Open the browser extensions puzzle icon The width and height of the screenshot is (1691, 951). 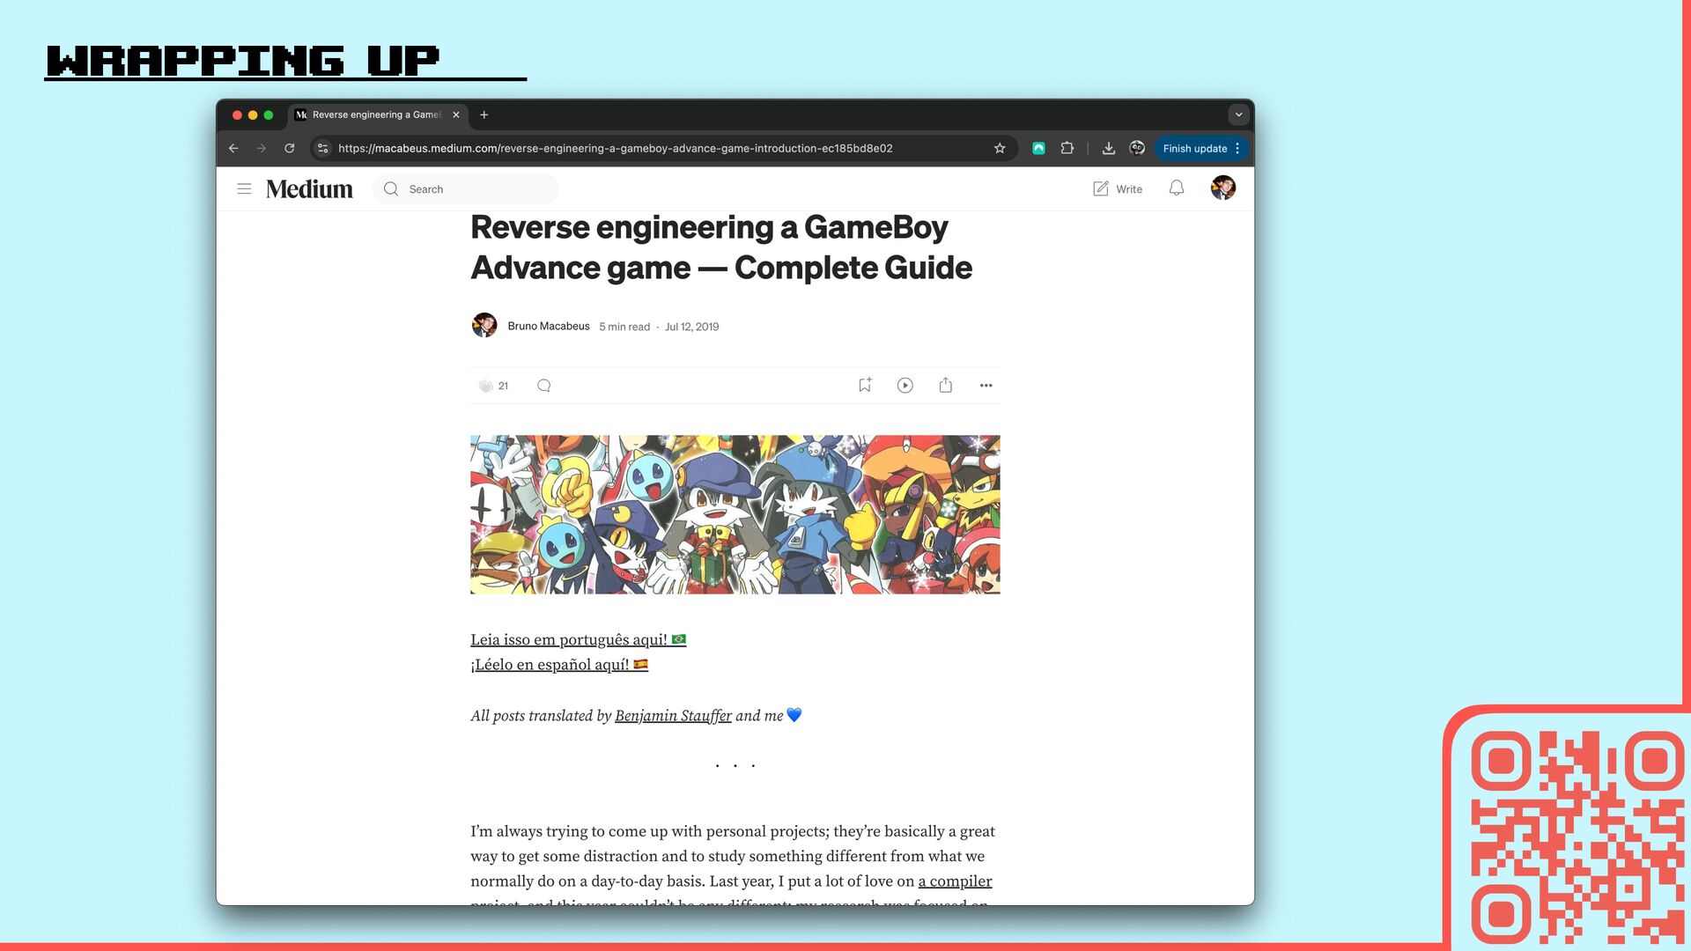coord(1067,149)
